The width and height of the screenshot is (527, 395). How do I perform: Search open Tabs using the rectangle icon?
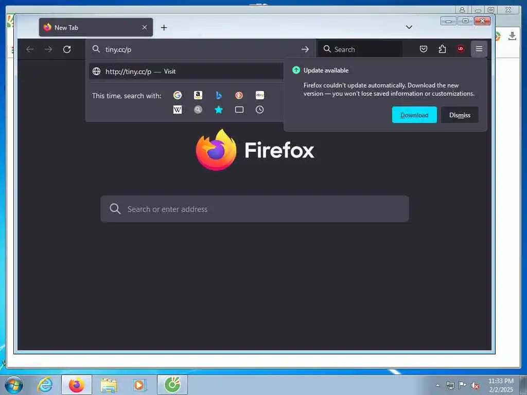239,110
